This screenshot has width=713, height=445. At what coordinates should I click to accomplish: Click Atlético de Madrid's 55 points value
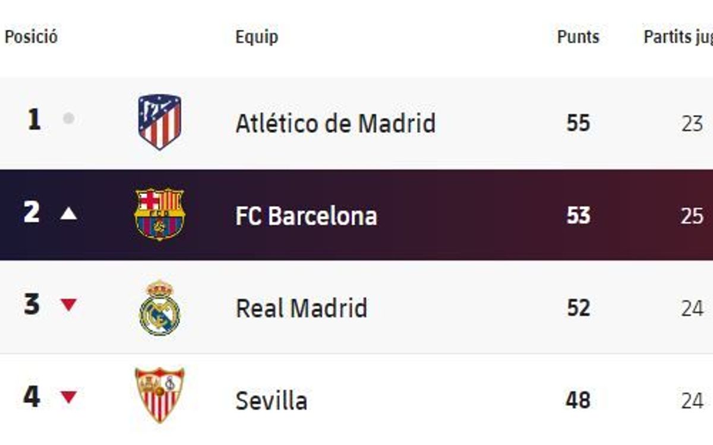point(578,123)
